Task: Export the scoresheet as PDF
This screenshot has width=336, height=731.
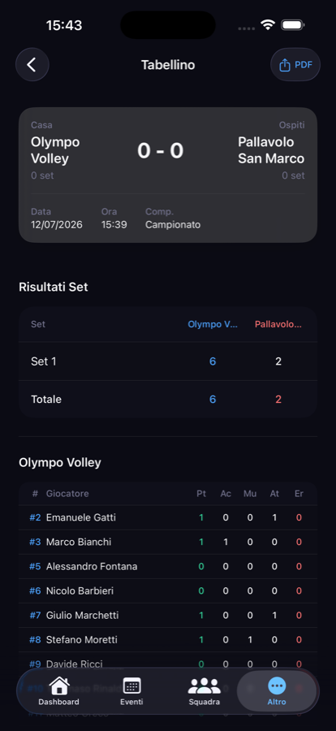Action: (295, 65)
